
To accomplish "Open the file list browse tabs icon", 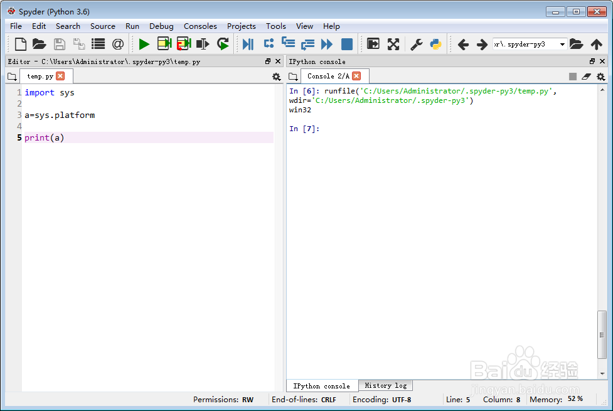I will pyautogui.click(x=98, y=44).
